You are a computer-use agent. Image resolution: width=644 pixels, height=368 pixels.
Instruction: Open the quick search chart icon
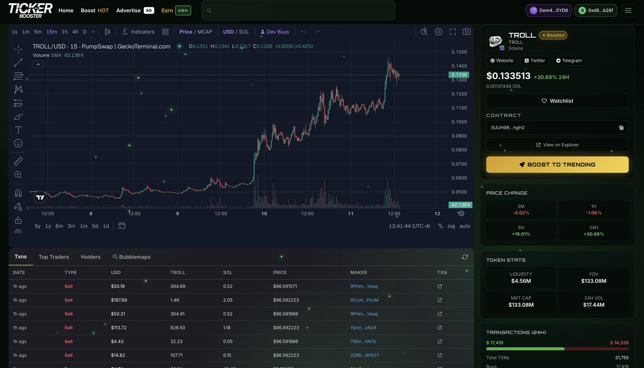pos(424,32)
